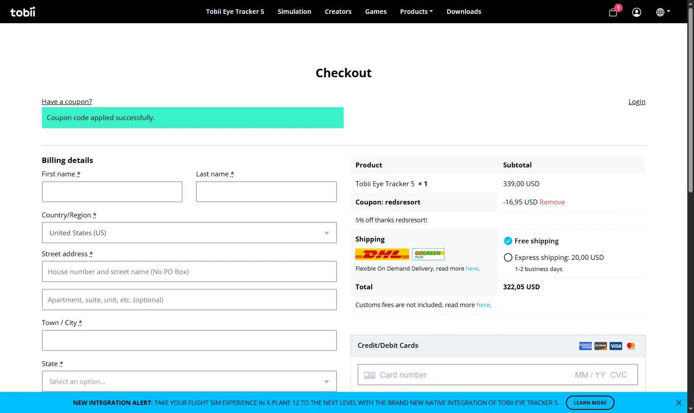Choose Express shipping 20,00 USD
The height and width of the screenshot is (413, 694).
[x=508, y=258]
